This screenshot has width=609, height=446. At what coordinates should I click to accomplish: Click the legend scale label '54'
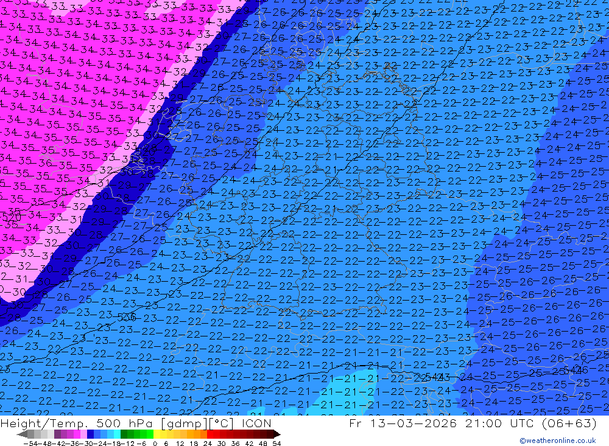tap(276, 444)
